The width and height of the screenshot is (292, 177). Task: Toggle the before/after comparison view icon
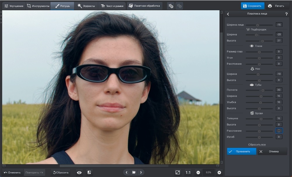(89, 172)
